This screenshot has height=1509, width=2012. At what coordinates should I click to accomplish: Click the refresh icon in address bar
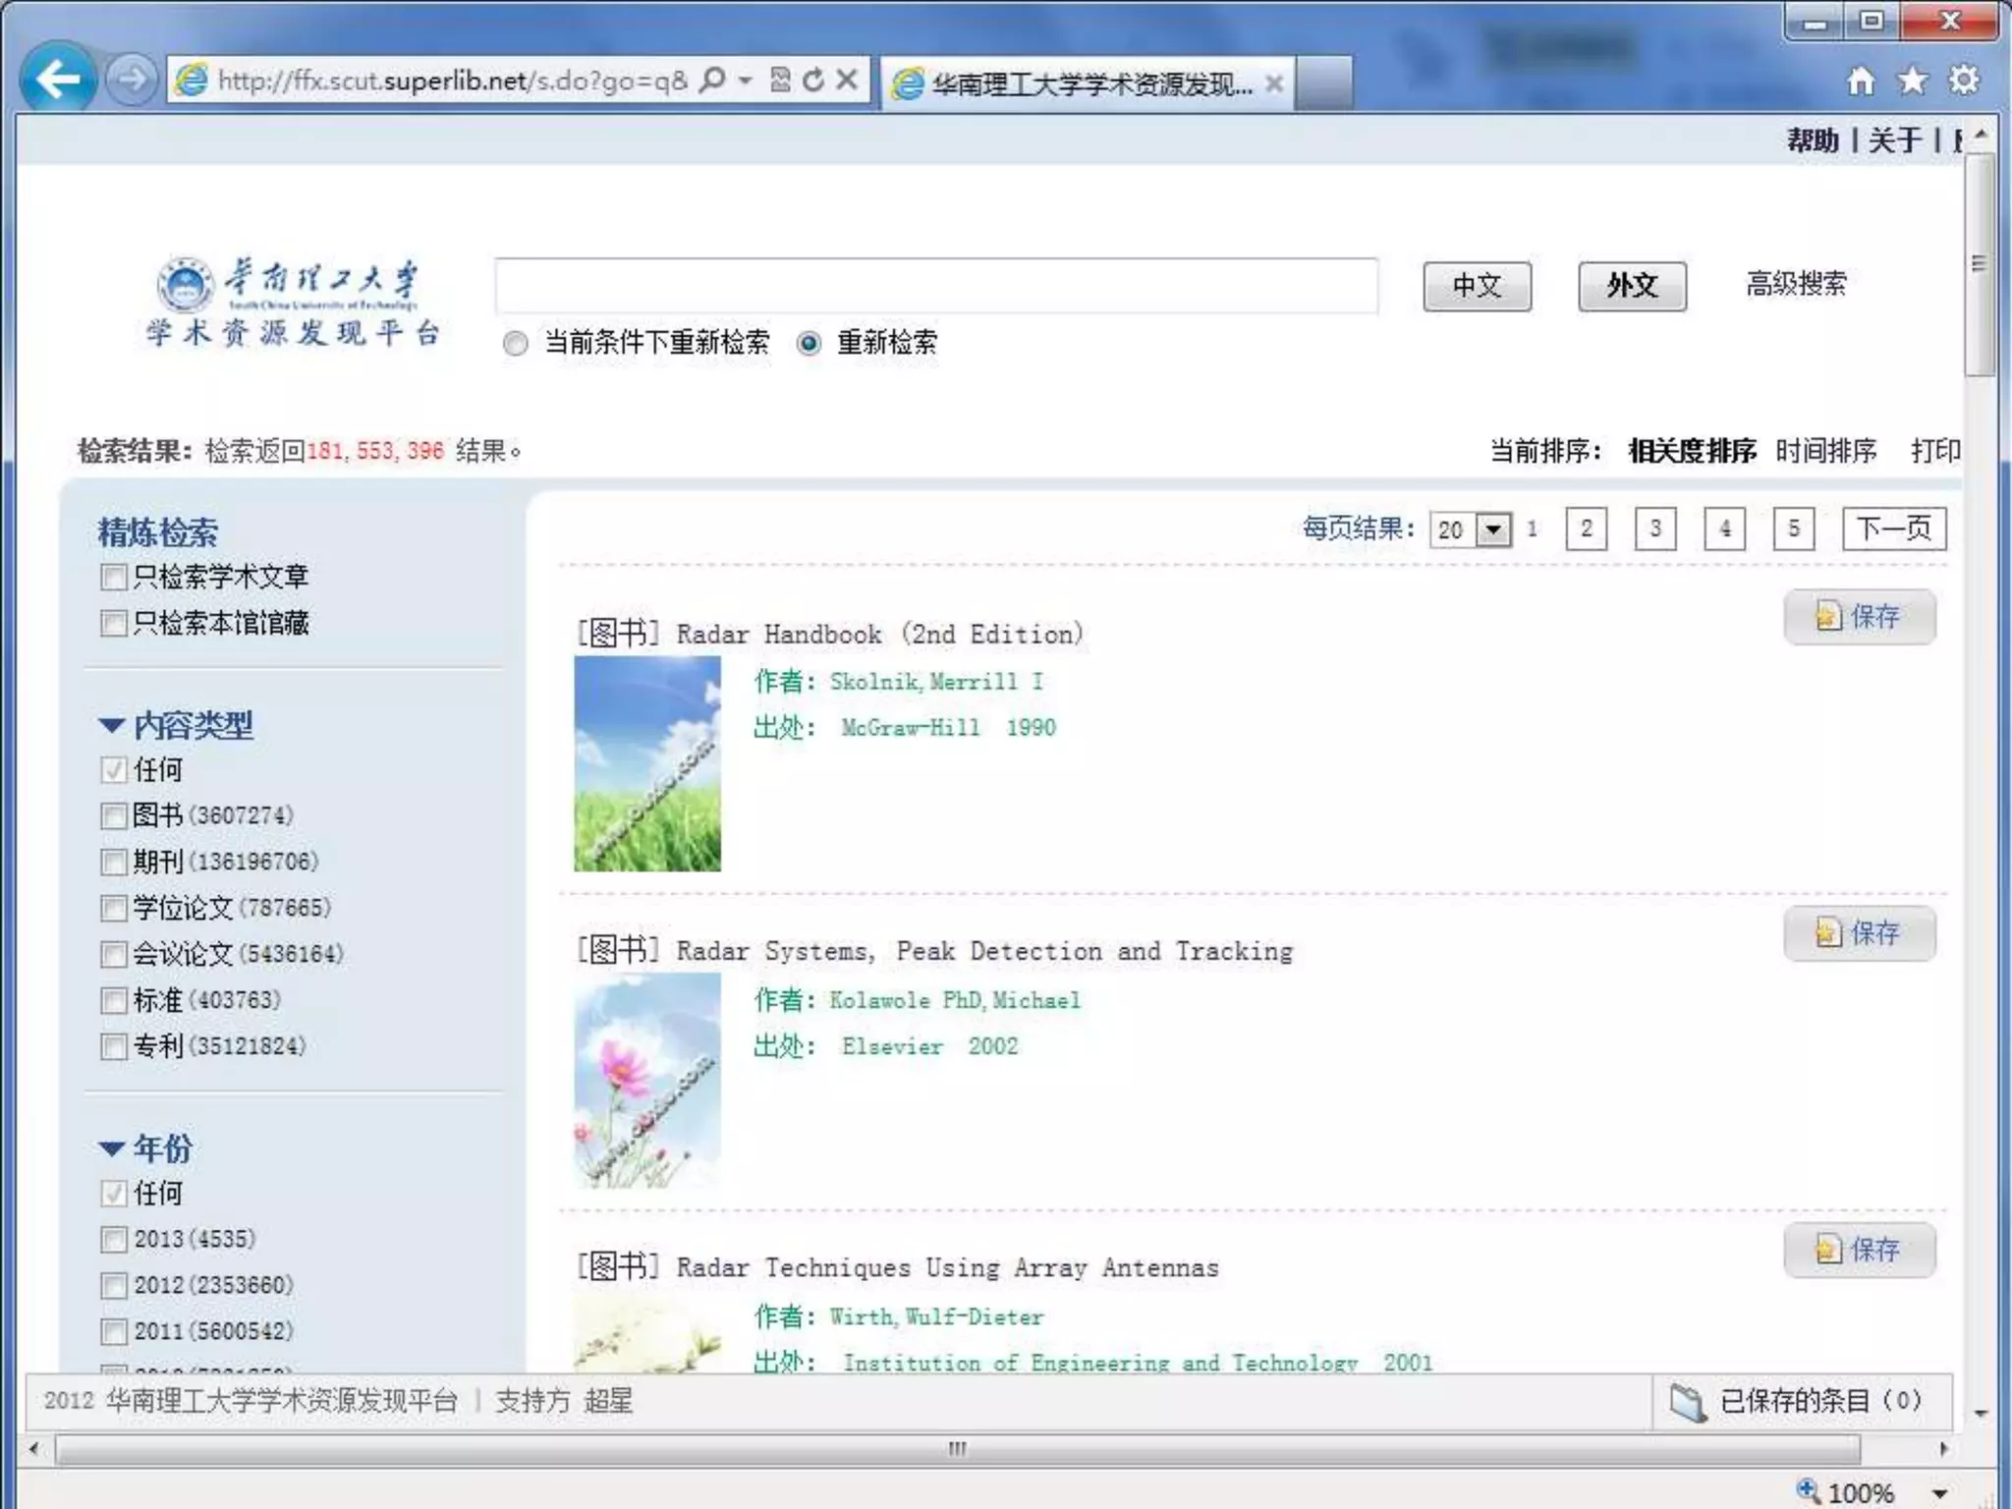(x=812, y=80)
